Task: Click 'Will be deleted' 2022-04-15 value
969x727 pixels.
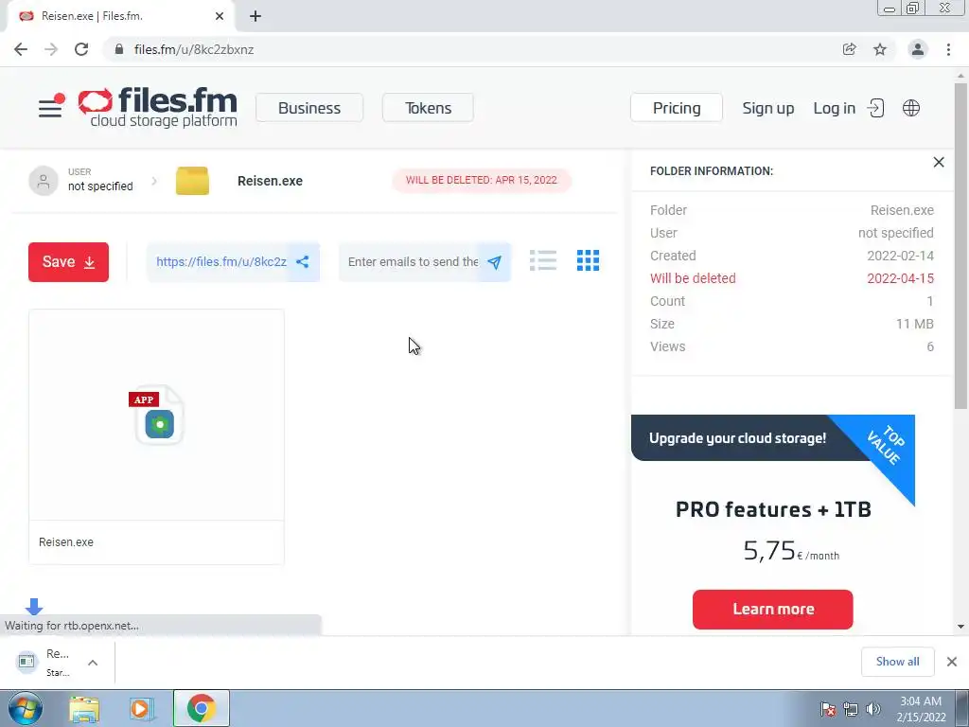Action: pyautogui.click(x=901, y=278)
